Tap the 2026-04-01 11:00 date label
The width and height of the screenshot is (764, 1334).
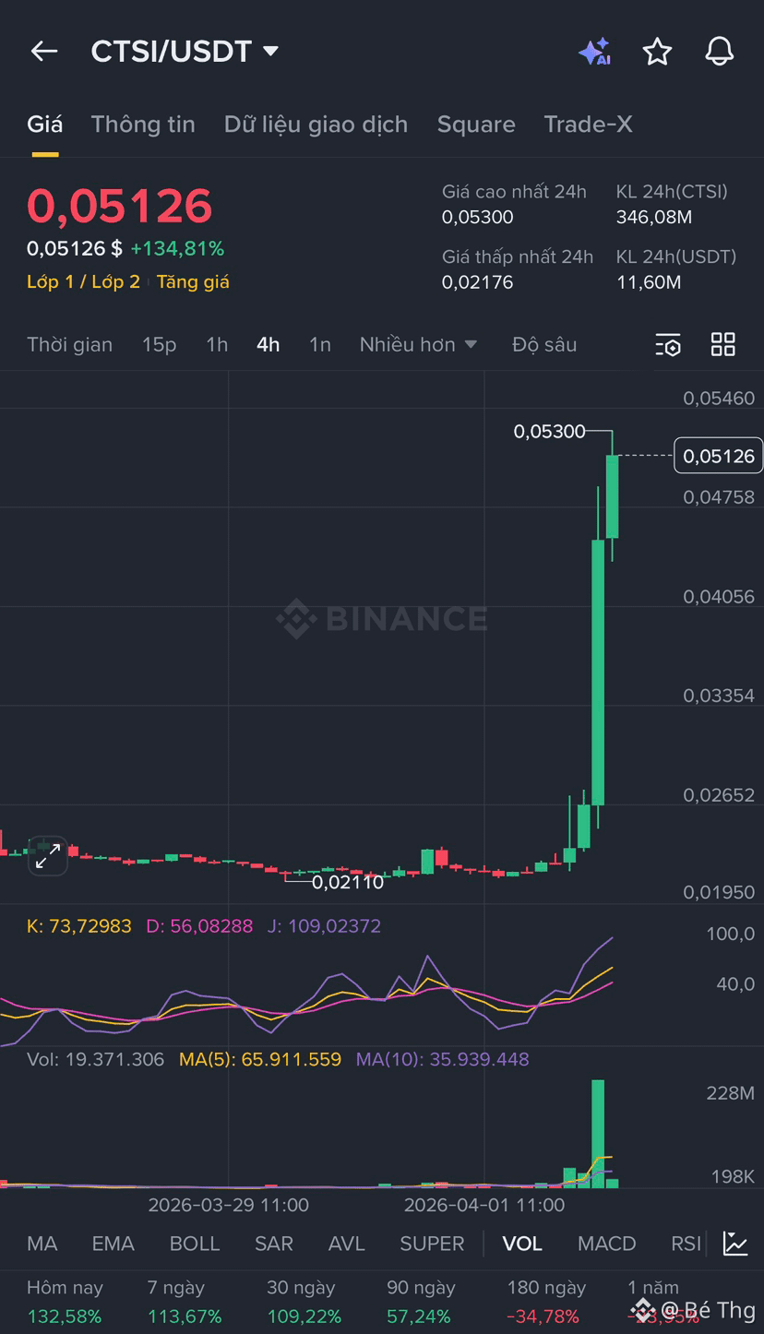point(484,1205)
